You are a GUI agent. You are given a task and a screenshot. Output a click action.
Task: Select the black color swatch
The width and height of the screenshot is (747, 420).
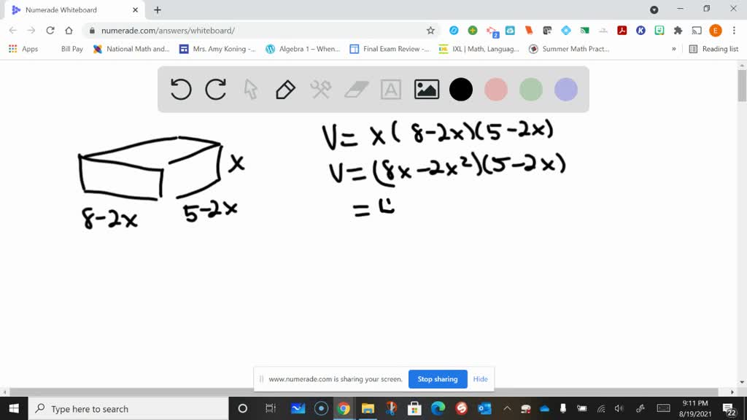click(460, 89)
